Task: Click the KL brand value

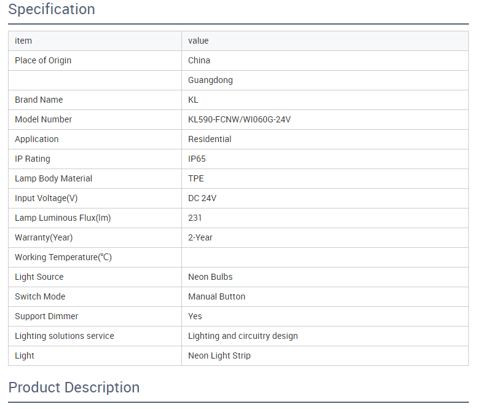Action: click(193, 100)
